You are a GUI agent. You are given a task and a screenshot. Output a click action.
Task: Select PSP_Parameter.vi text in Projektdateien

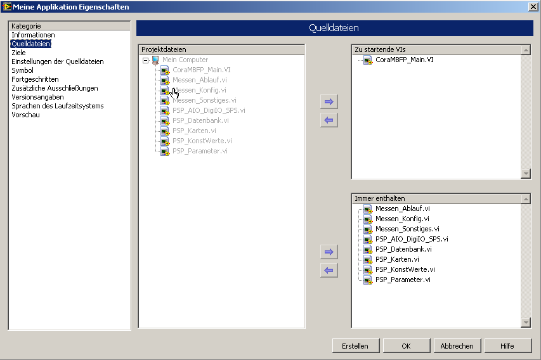(x=200, y=151)
